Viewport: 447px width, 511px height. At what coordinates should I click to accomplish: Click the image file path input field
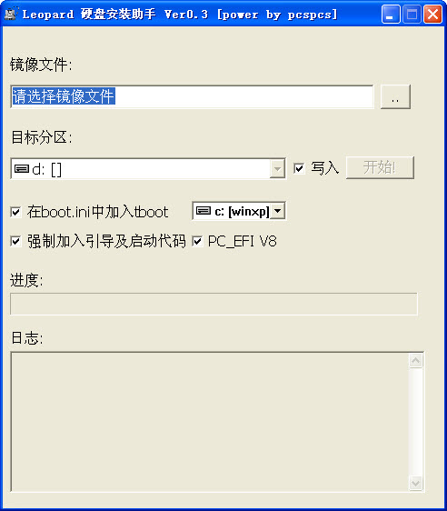pyautogui.click(x=192, y=96)
